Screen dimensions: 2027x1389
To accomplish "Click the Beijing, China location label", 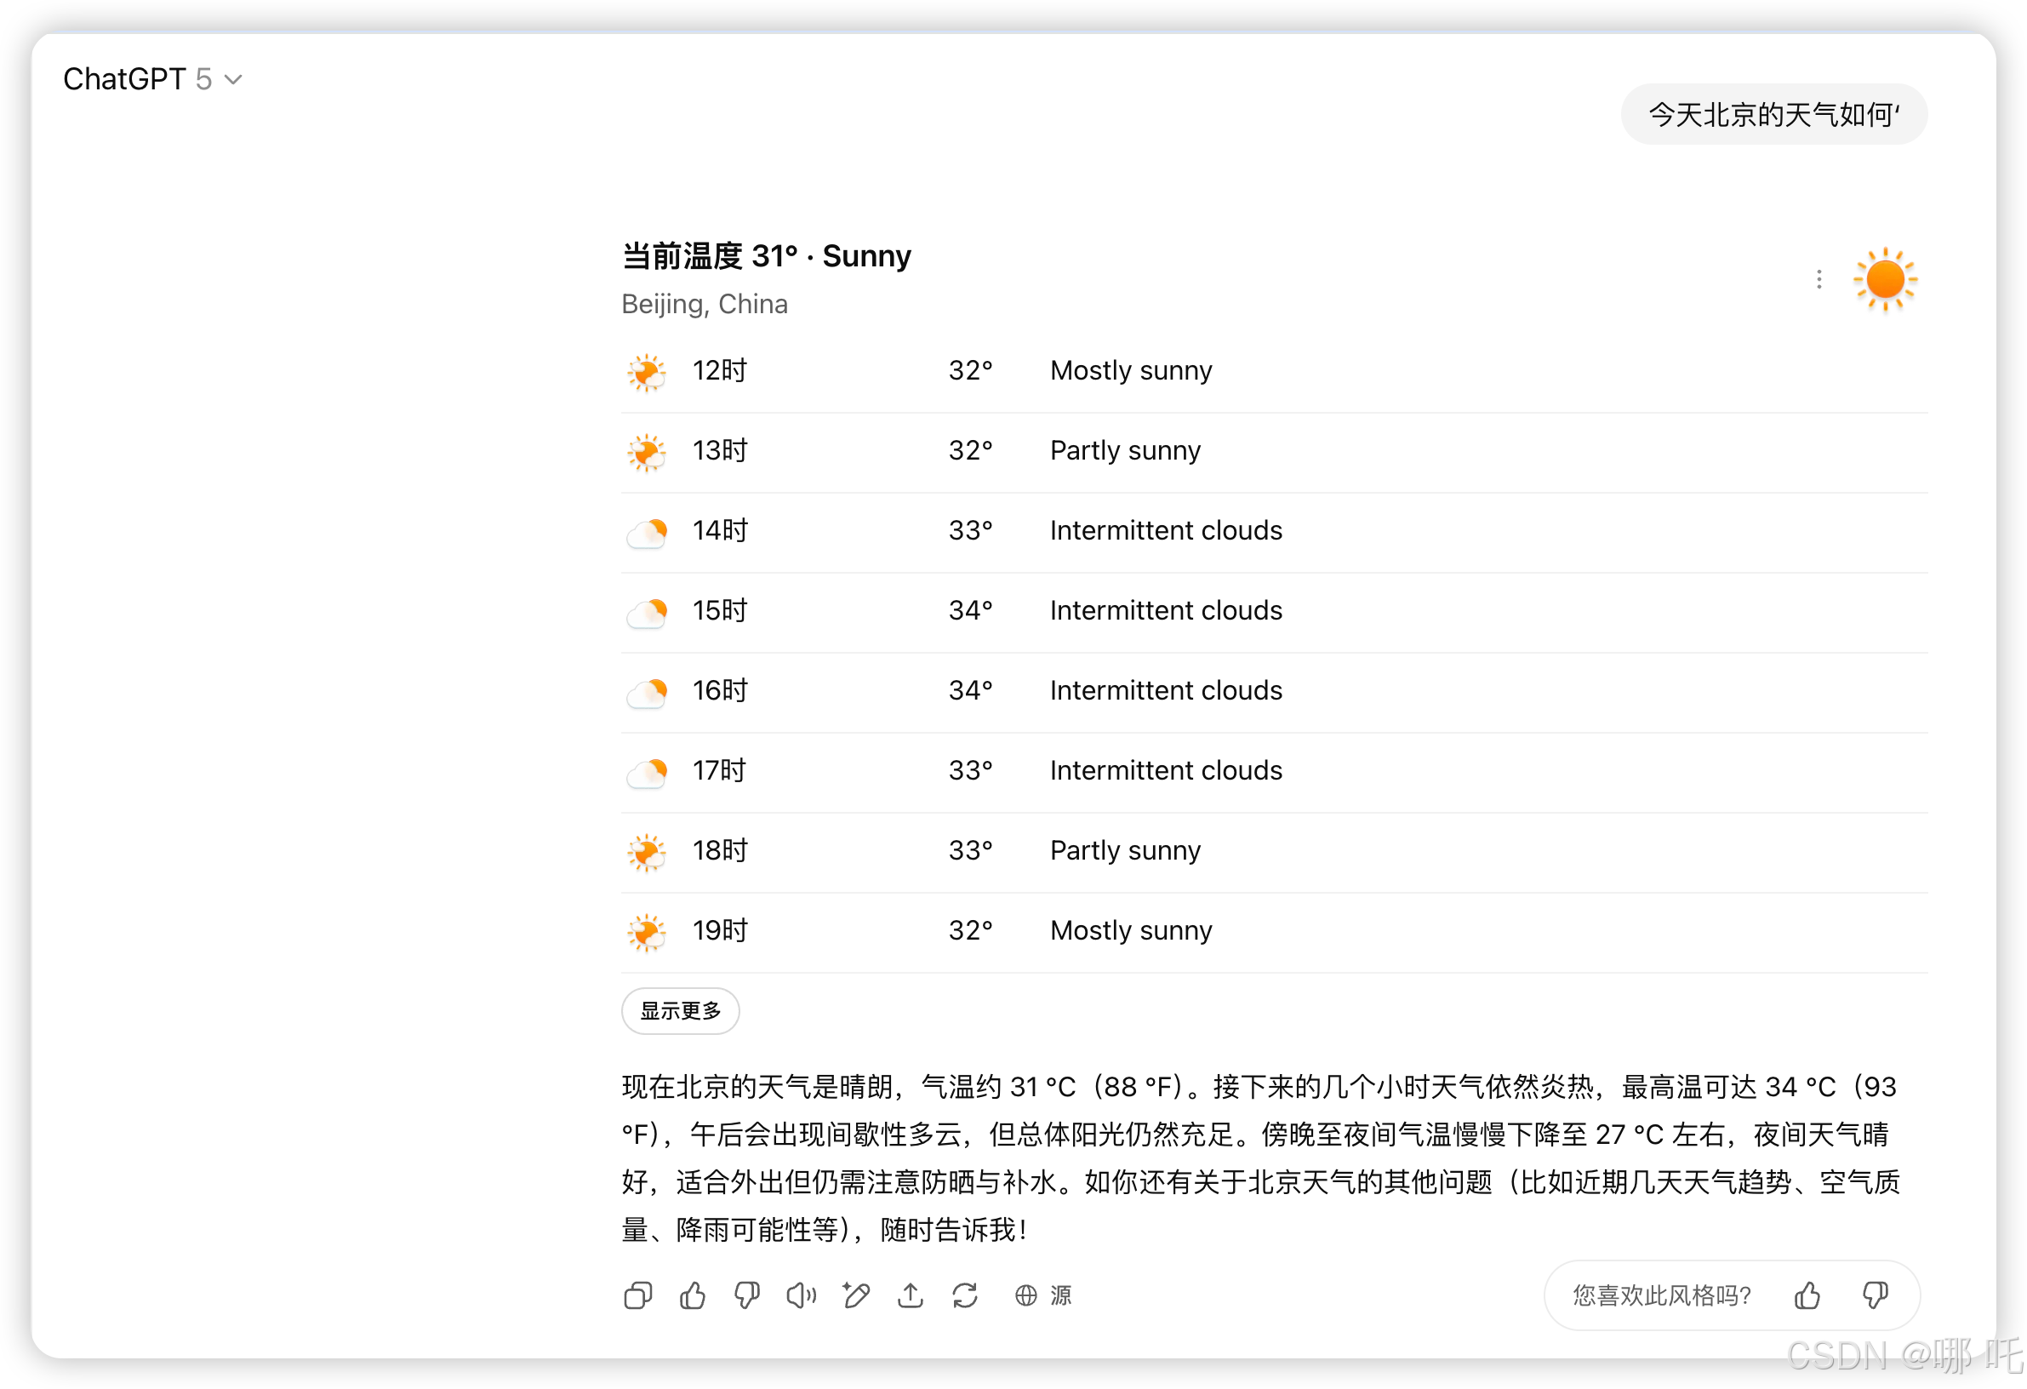I will pyautogui.click(x=705, y=304).
